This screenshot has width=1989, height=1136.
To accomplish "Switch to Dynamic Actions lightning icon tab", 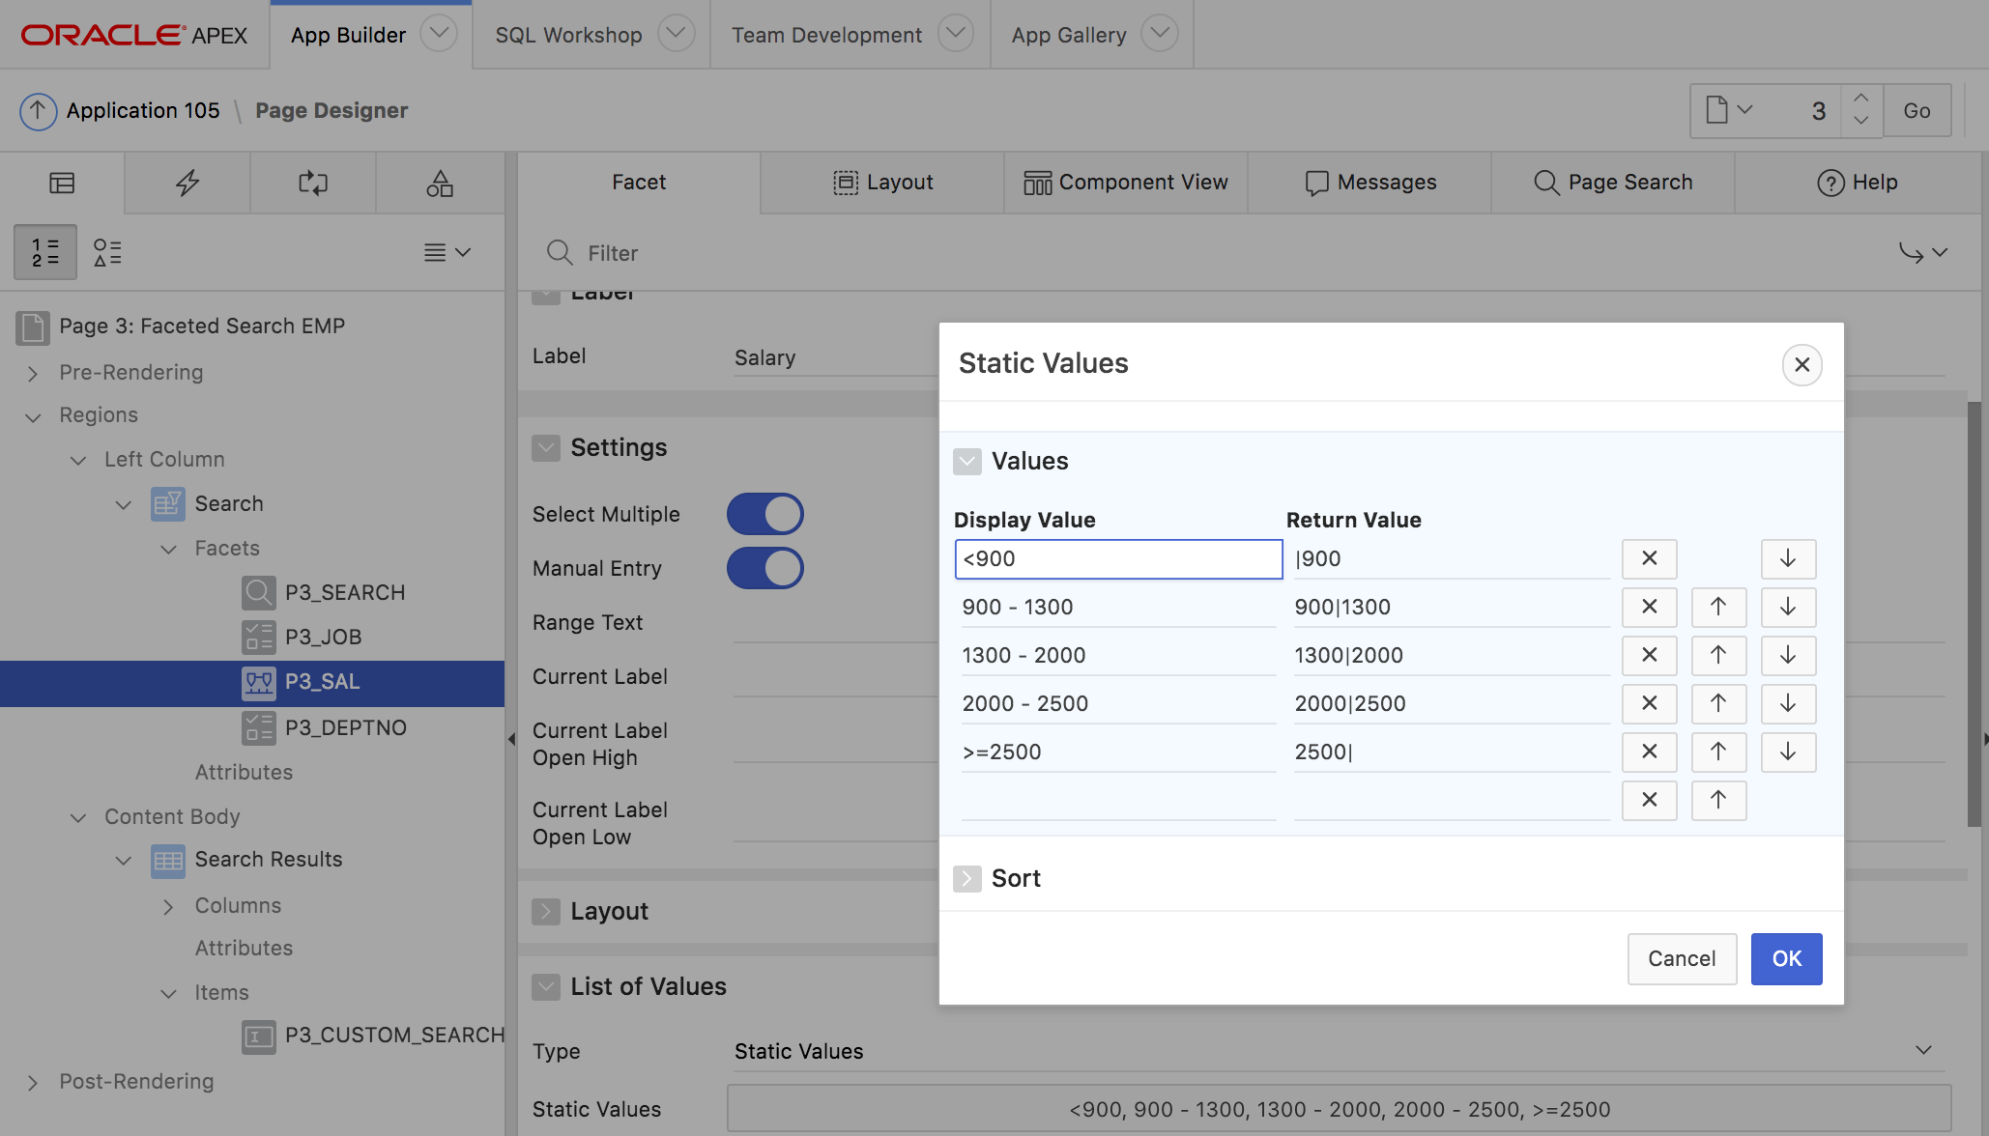I will (187, 183).
